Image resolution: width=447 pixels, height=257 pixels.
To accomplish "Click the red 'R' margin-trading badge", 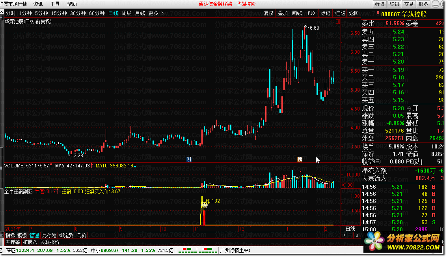I will [x=378, y=13].
